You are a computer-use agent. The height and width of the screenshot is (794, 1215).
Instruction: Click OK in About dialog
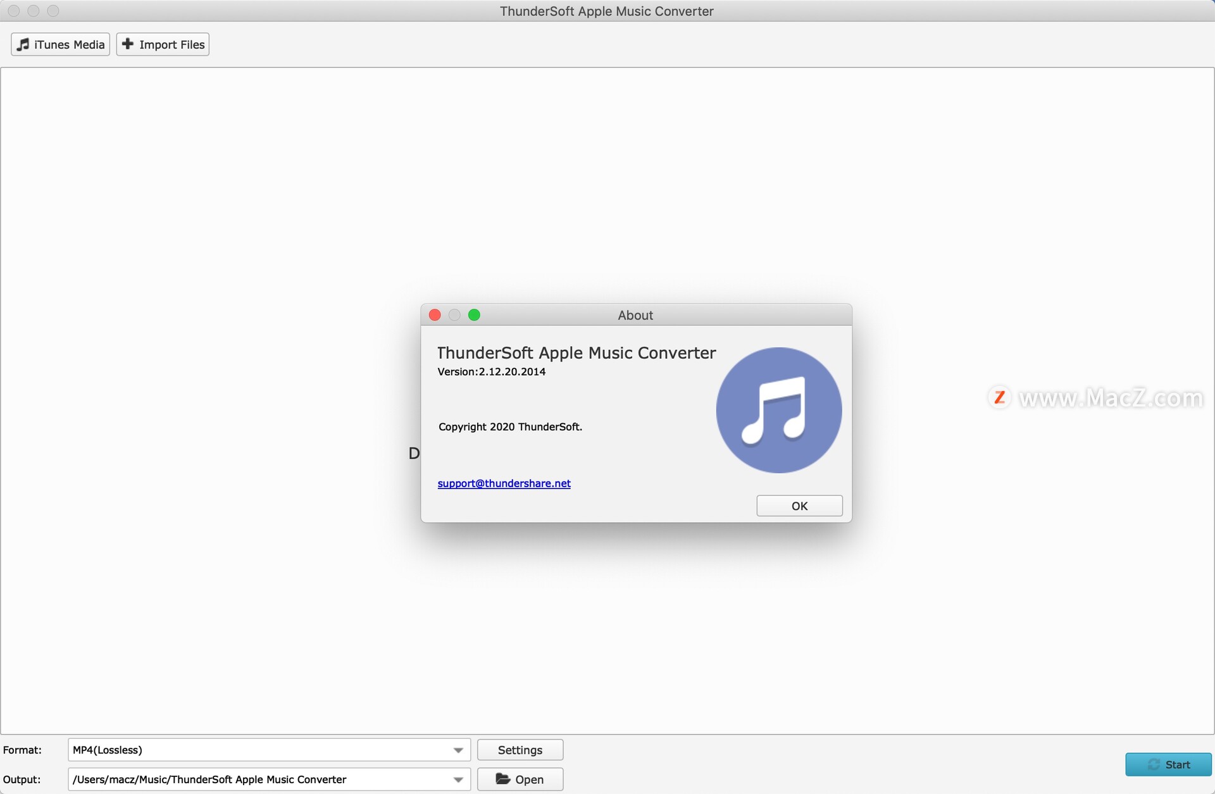[799, 506]
